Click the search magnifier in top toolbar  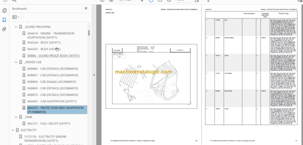coord(14,1)
